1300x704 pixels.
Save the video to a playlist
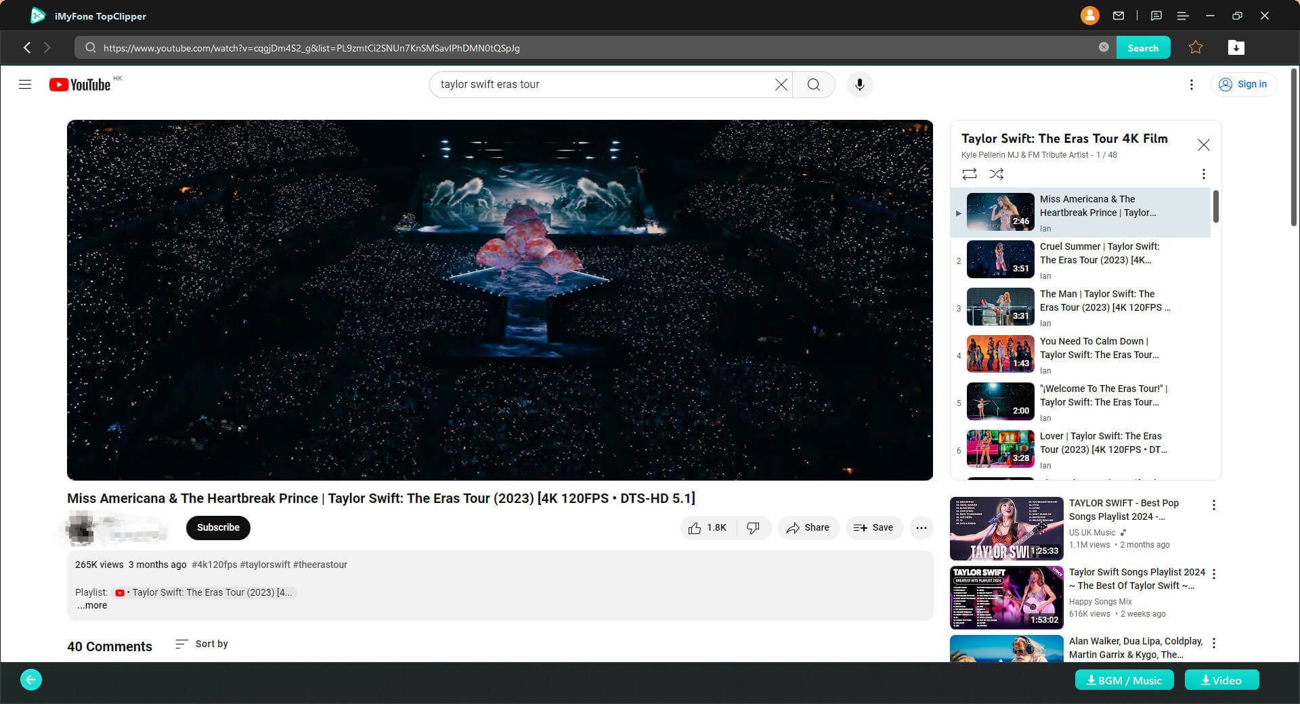pyautogui.click(x=873, y=528)
